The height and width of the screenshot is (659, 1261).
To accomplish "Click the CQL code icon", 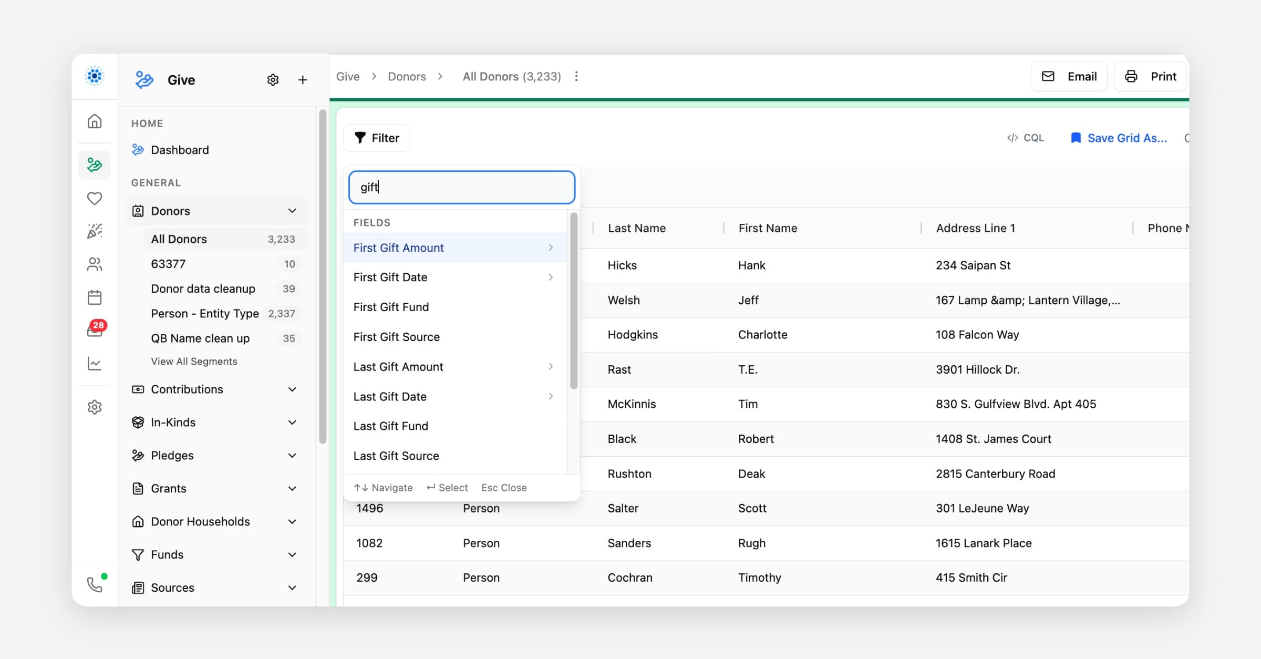I will point(1012,138).
